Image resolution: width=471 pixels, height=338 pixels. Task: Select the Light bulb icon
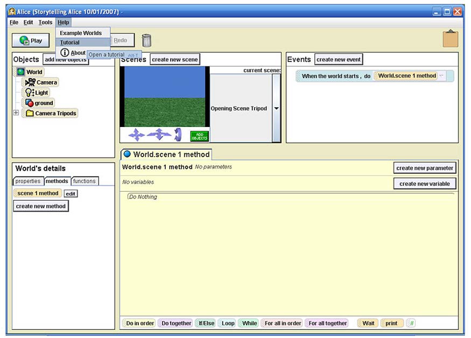30,93
